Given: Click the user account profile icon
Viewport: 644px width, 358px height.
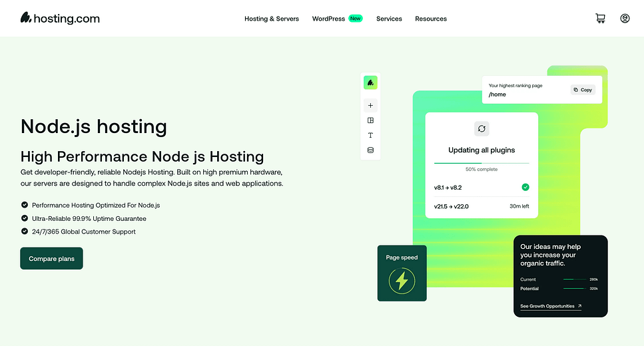Looking at the screenshot, I should coord(625,19).
